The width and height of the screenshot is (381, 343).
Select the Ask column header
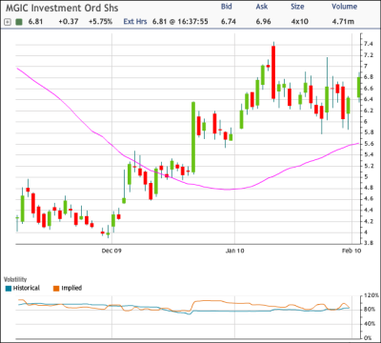pos(262,7)
